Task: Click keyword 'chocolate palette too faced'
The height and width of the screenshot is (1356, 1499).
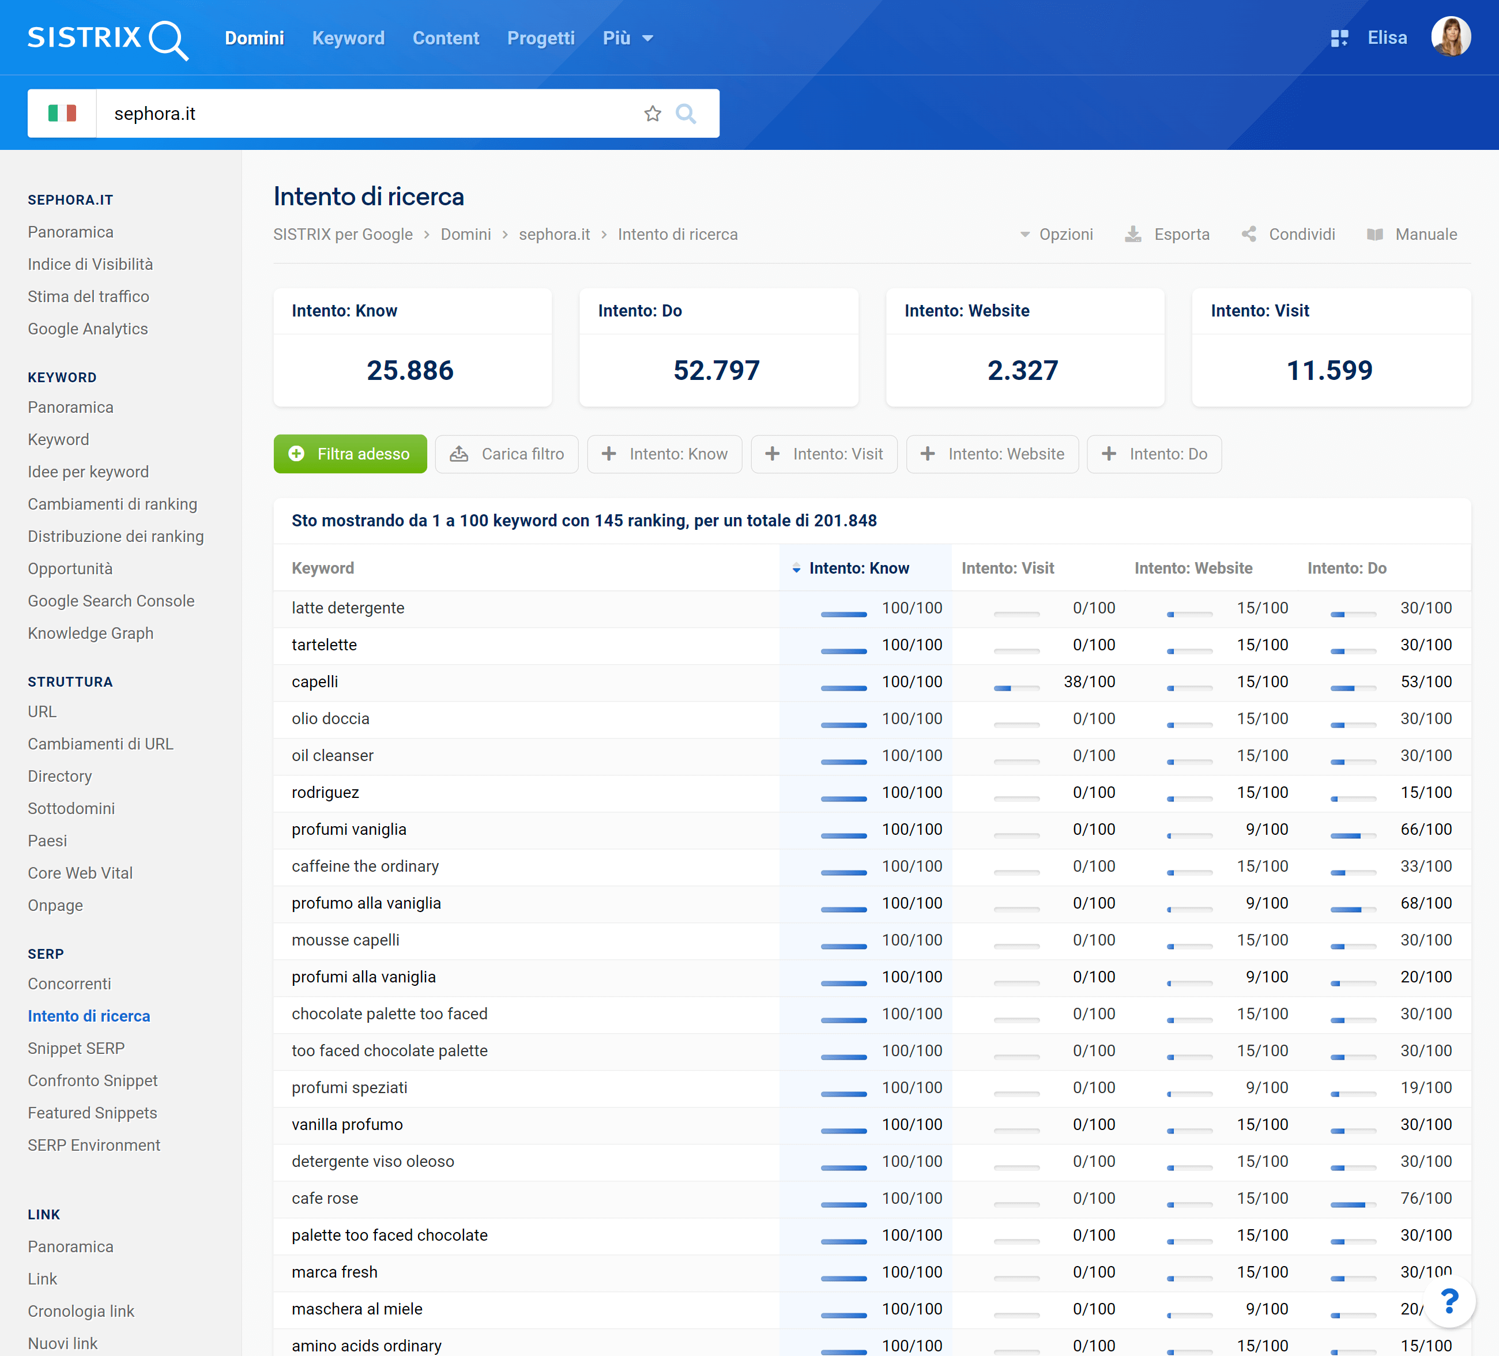Action: [390, 1014]
